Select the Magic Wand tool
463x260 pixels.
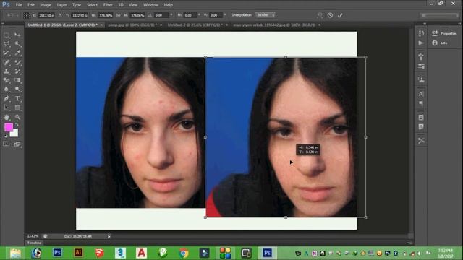pos(17,44)
